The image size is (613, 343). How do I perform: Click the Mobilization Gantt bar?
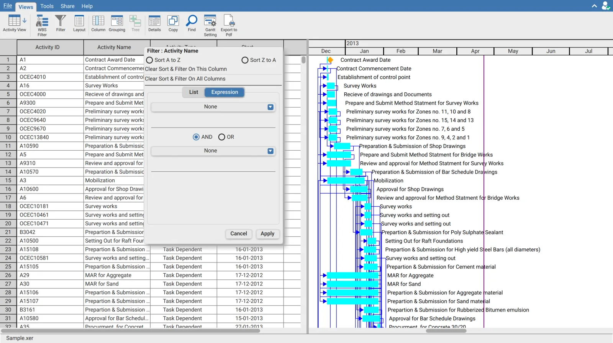346,181
